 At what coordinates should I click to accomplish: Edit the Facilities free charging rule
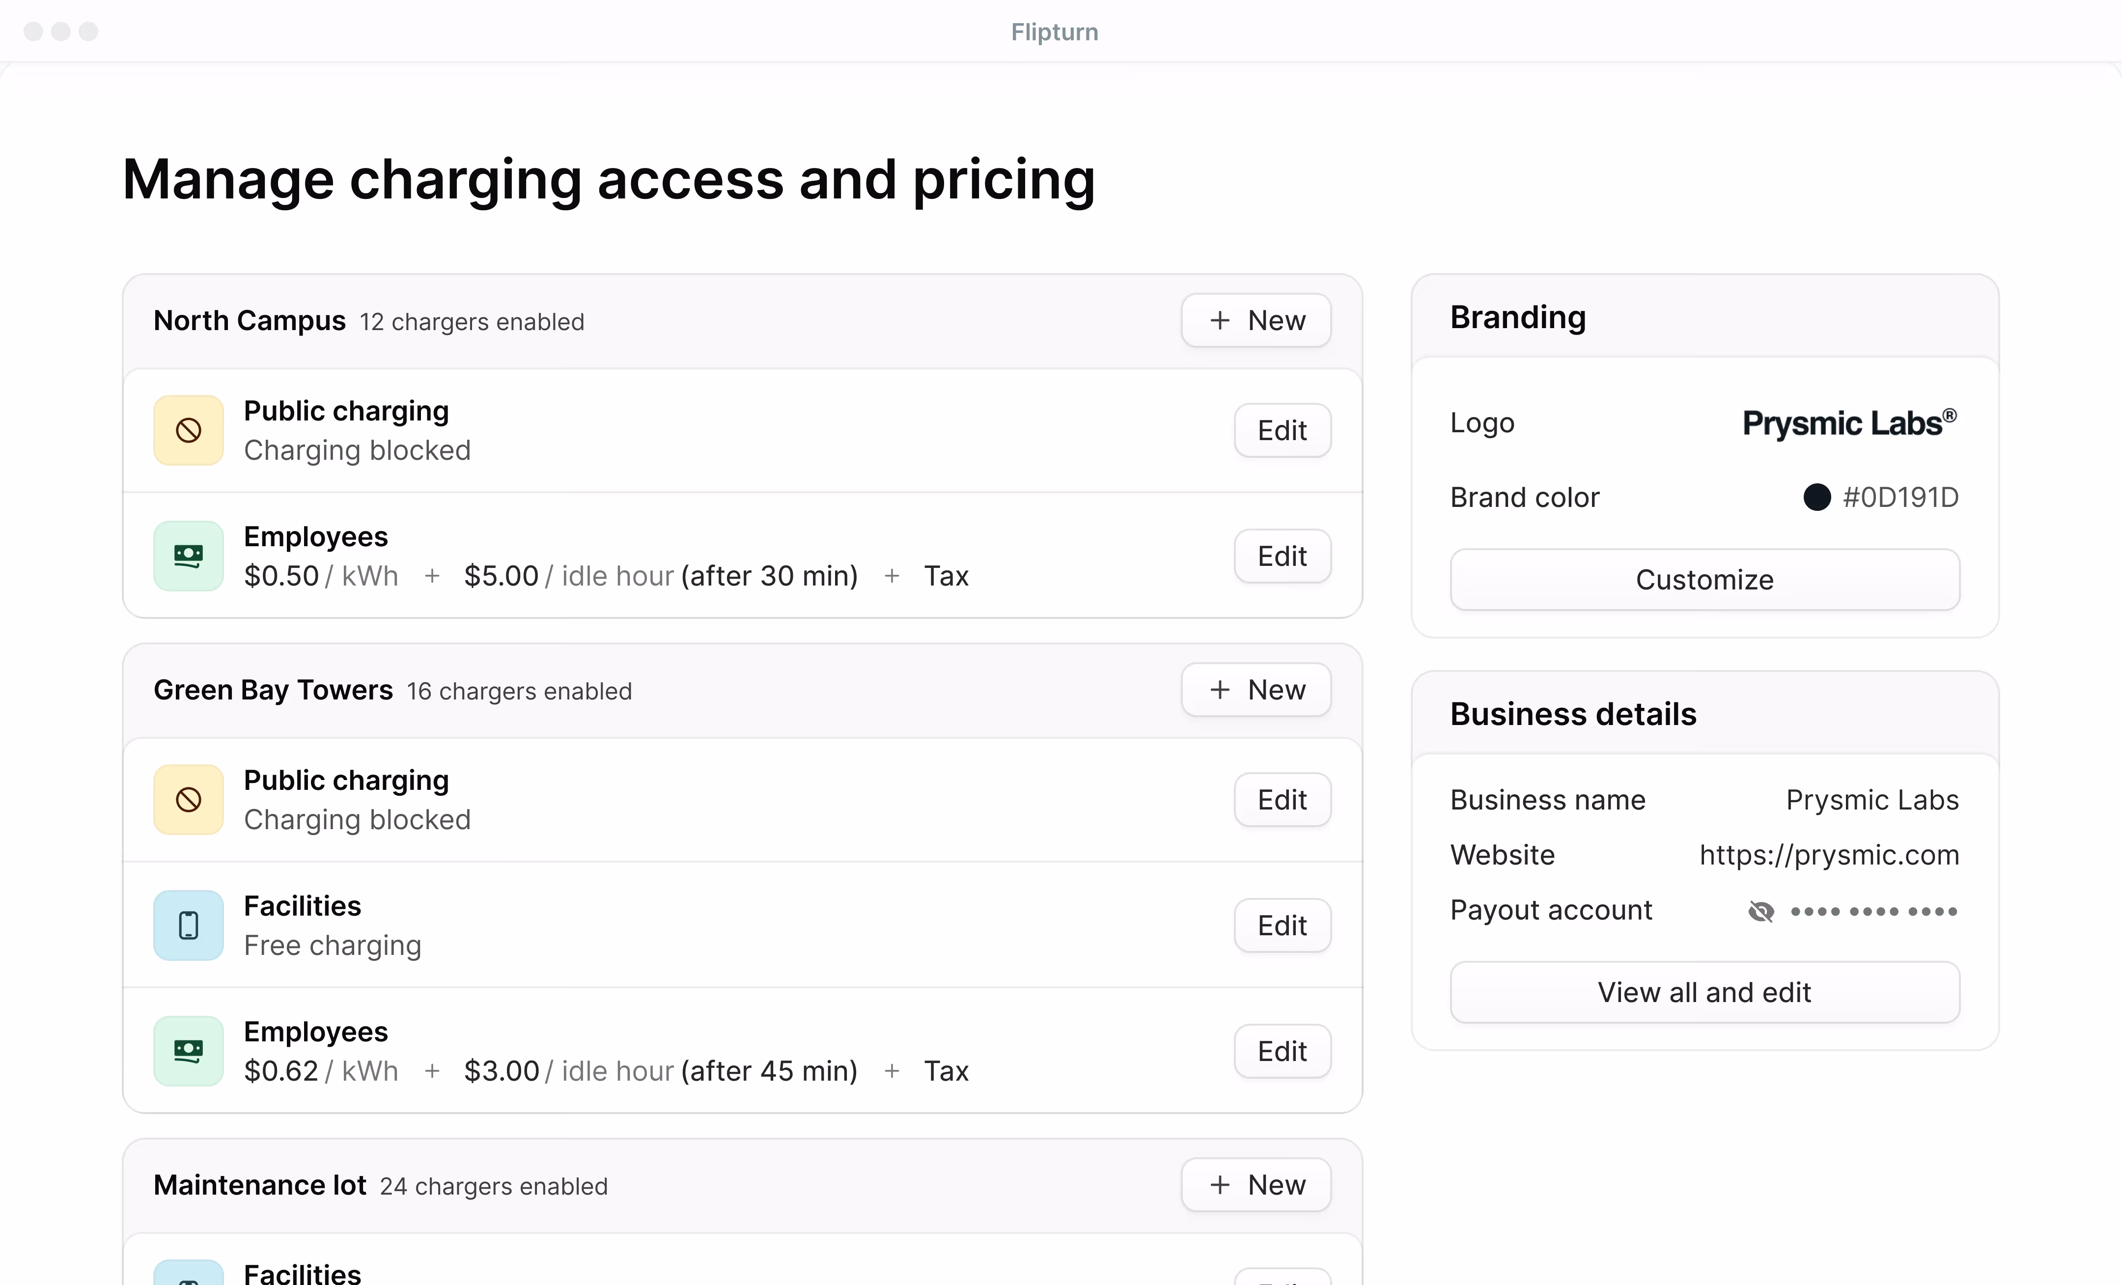point(1282,925)
